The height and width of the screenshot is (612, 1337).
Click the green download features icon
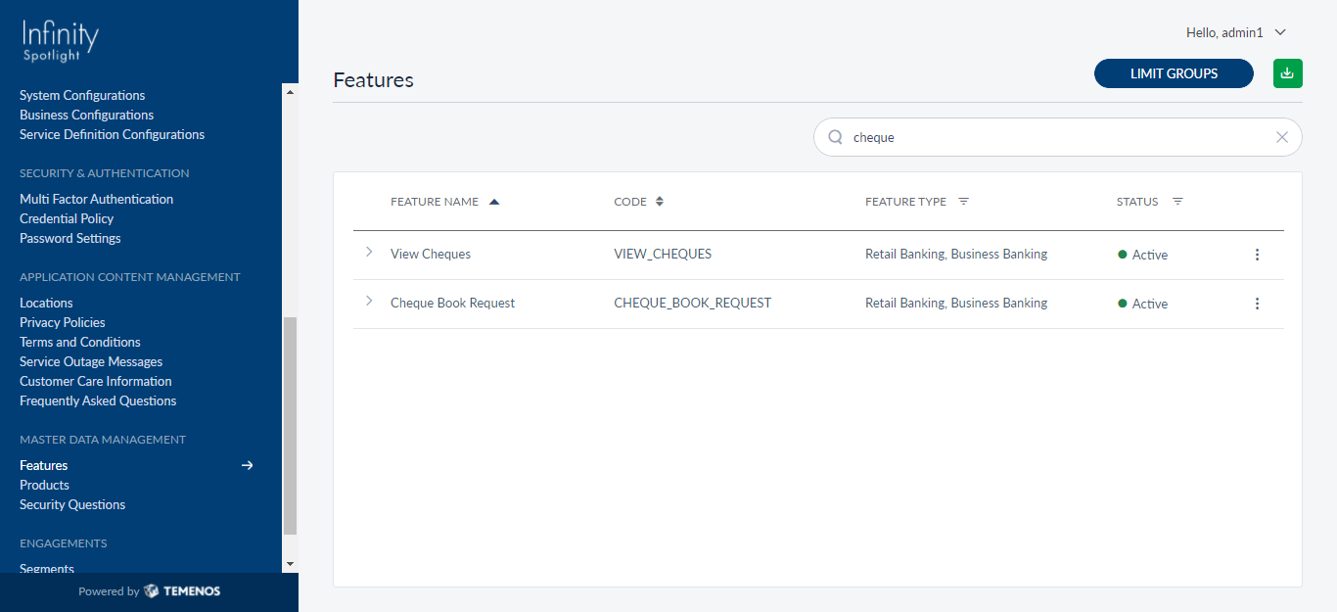(x=1287, y=73)
